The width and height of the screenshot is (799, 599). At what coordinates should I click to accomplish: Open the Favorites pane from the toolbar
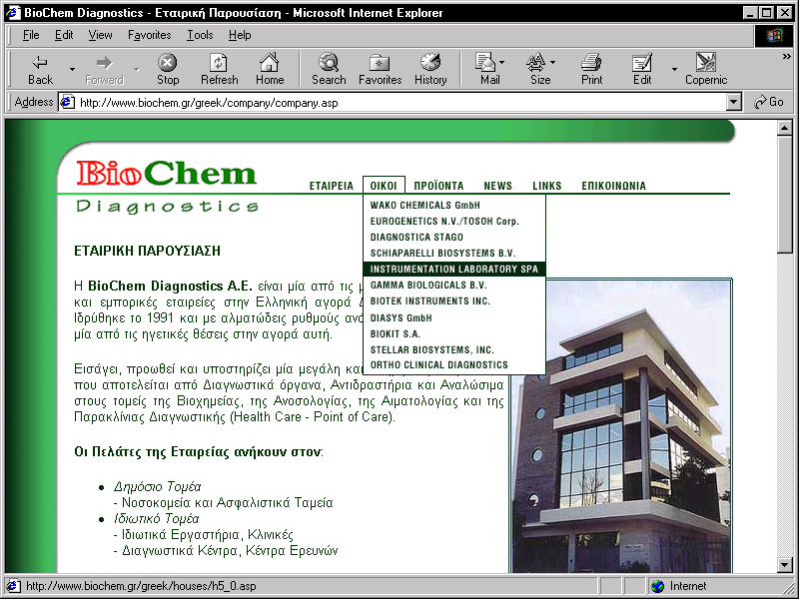pos(381,69)
